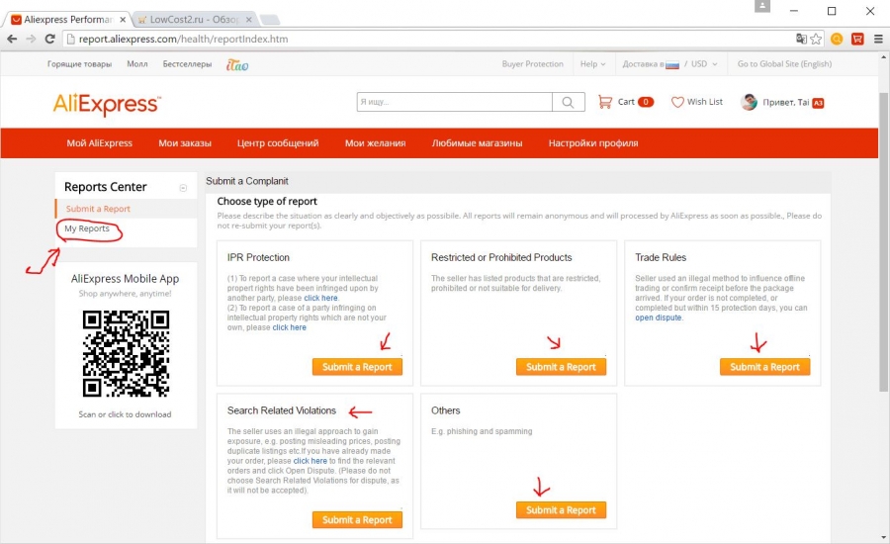Close the LowCost2.ru tab
The width and height of the screenshot is (890, 544).
pos(248,20)
